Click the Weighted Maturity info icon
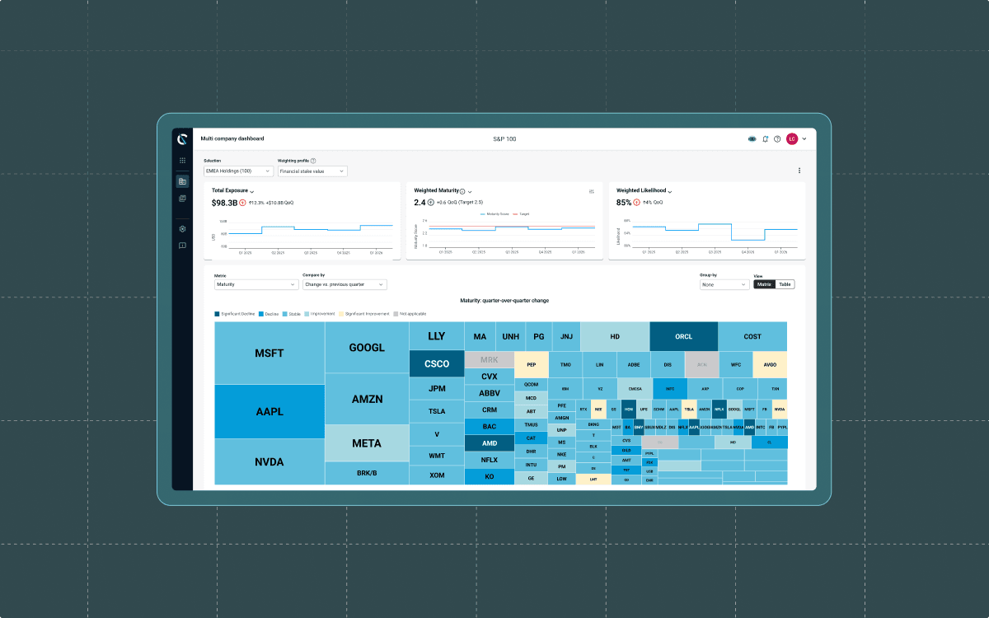 462,190
